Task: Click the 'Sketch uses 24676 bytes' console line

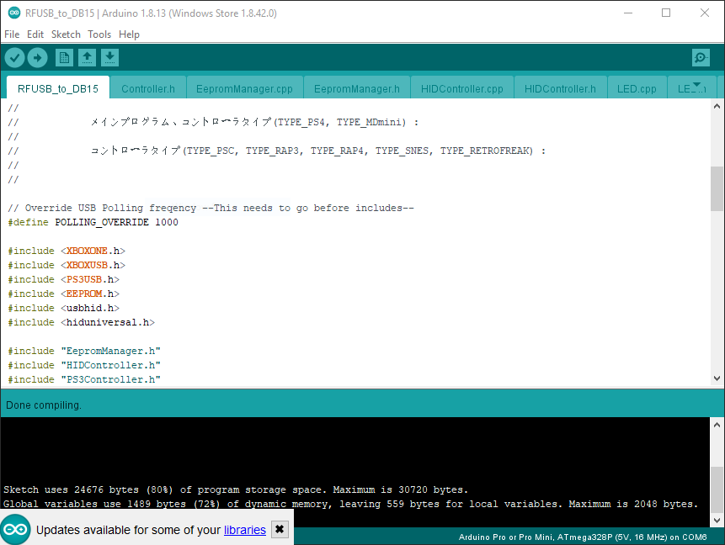Action: [x=236, y=489]
